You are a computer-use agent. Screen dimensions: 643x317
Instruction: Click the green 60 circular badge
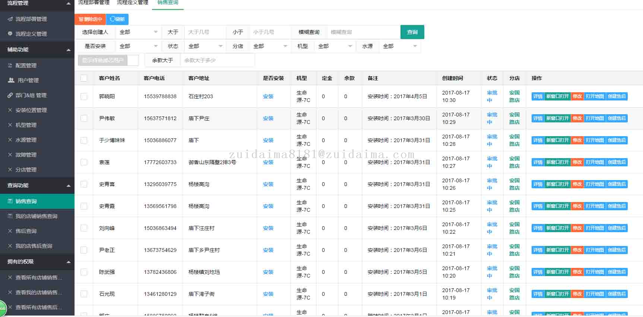tap(3, 308)
